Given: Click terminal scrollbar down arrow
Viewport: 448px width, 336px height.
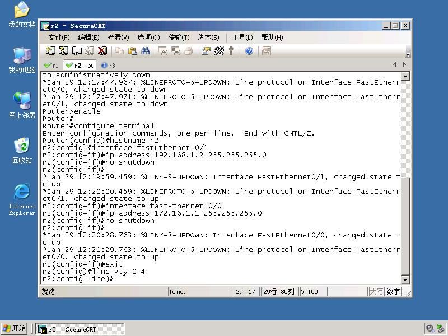Looking at the screenshot, I should click(x=405, y=279).
